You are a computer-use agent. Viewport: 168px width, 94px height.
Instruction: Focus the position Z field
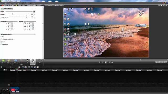pos(10,29)
